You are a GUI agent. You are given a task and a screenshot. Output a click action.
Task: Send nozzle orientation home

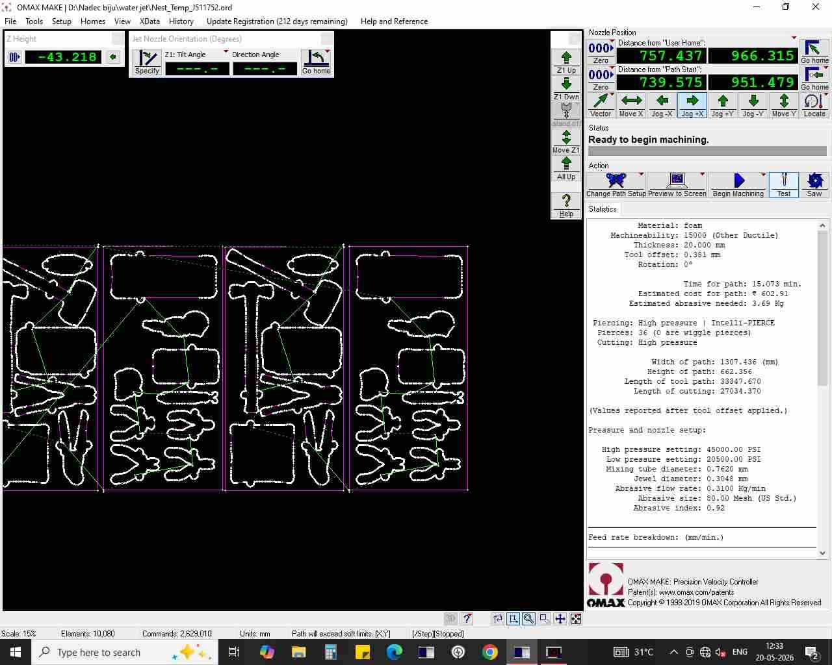(x=316, y=62)
